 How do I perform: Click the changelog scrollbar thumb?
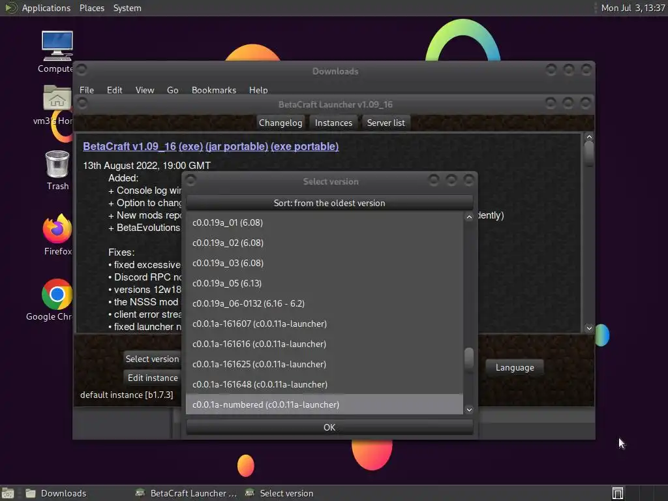(589, 153)
